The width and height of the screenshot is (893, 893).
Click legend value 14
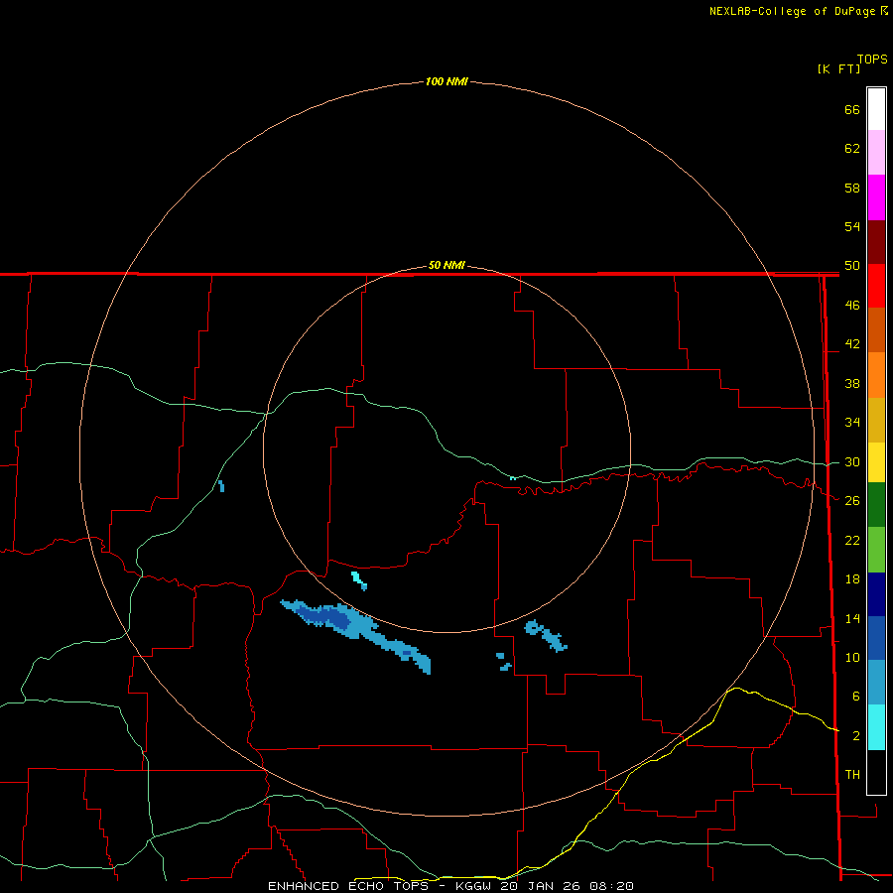point(852,618)
